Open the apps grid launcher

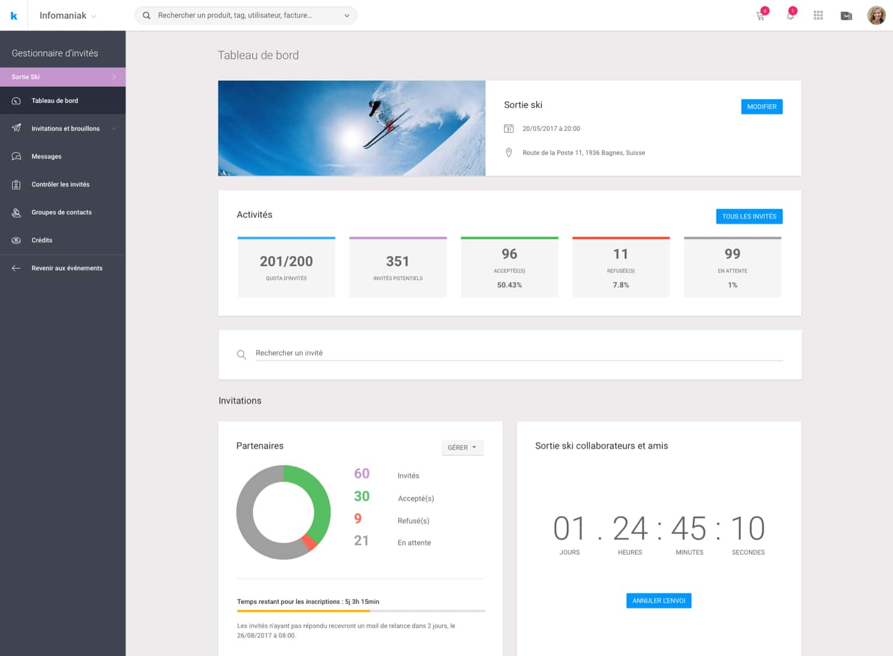coord(818,16)
